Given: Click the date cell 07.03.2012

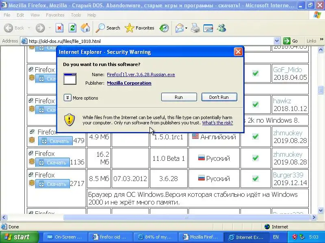Looking at the screenshot, I should click(130, 179).
